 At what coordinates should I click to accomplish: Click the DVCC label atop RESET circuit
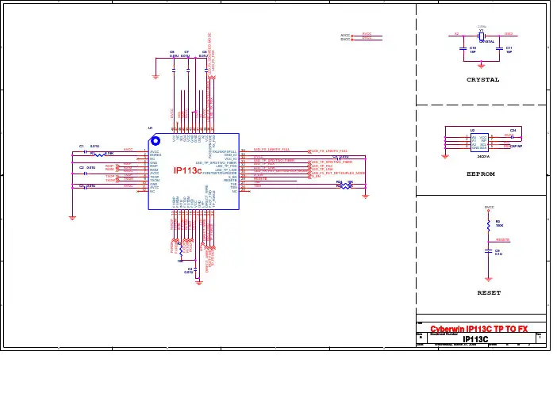pos(489,207)
